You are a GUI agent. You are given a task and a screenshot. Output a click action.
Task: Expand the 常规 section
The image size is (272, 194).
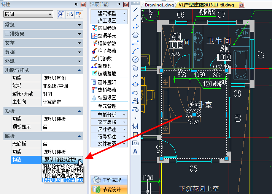[x=43, y=25]
